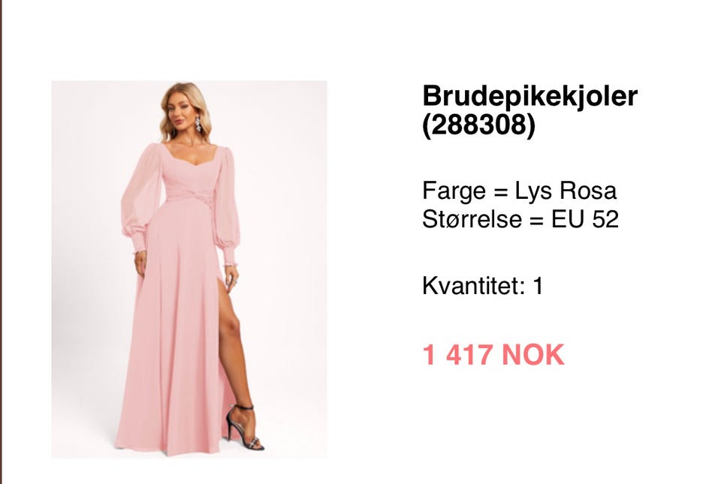
Task: Click the Størrelse label text
Action: click(x=472, y=219)
